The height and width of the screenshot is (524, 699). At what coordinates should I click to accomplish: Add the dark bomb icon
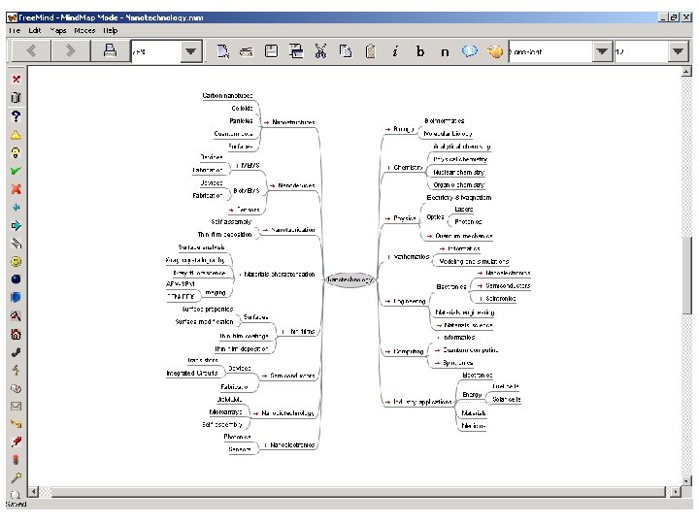coord(17,279)
